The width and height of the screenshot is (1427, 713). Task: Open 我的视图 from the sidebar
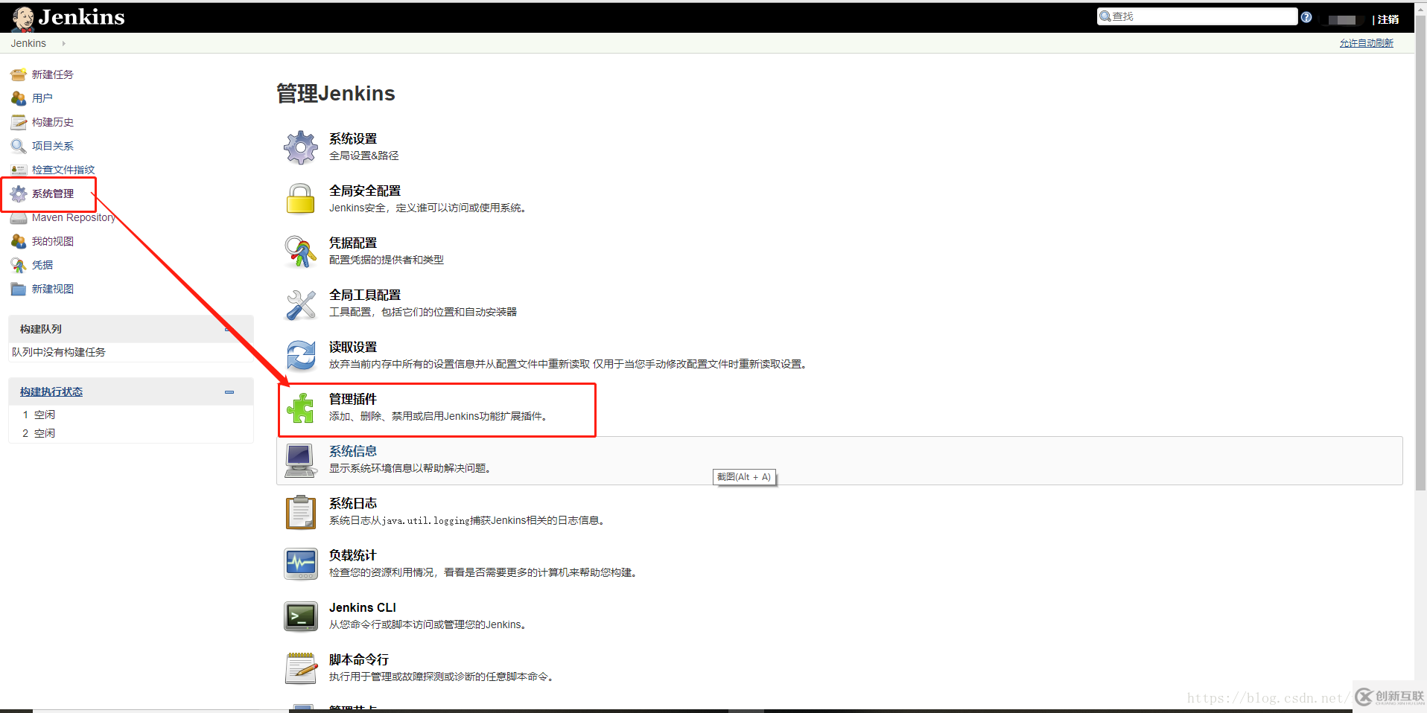click(52, 240)
